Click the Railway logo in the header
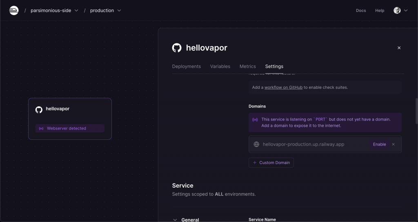The width and height of the screenshot is (418, 222). coord(14,10)
